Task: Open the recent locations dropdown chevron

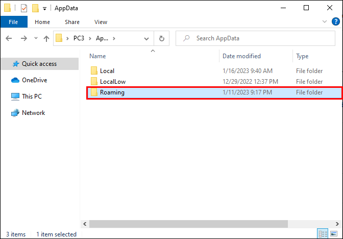Action: coord(36,38)
